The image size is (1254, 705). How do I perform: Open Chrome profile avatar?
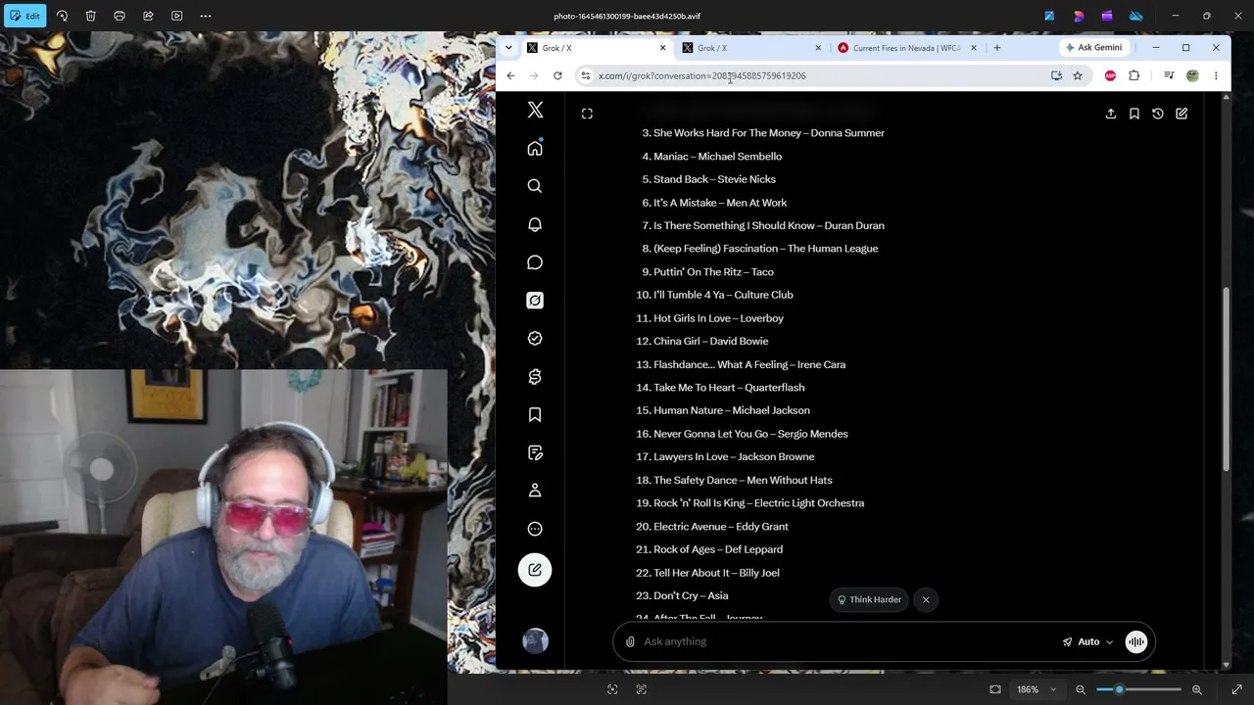1192,75
